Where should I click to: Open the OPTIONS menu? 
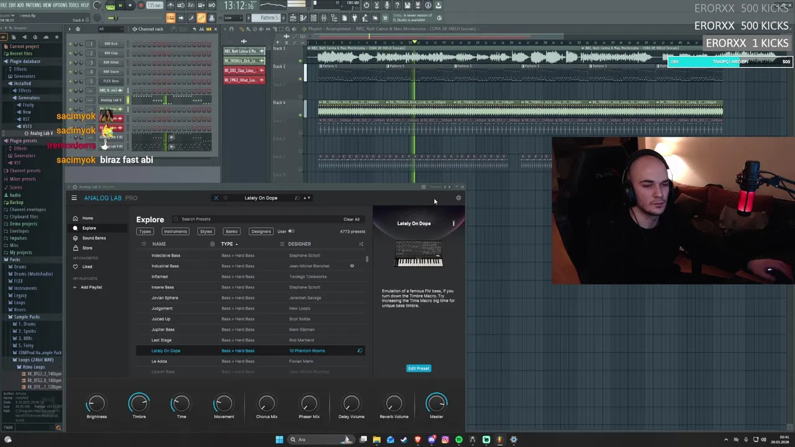click(x=60, y=5)
